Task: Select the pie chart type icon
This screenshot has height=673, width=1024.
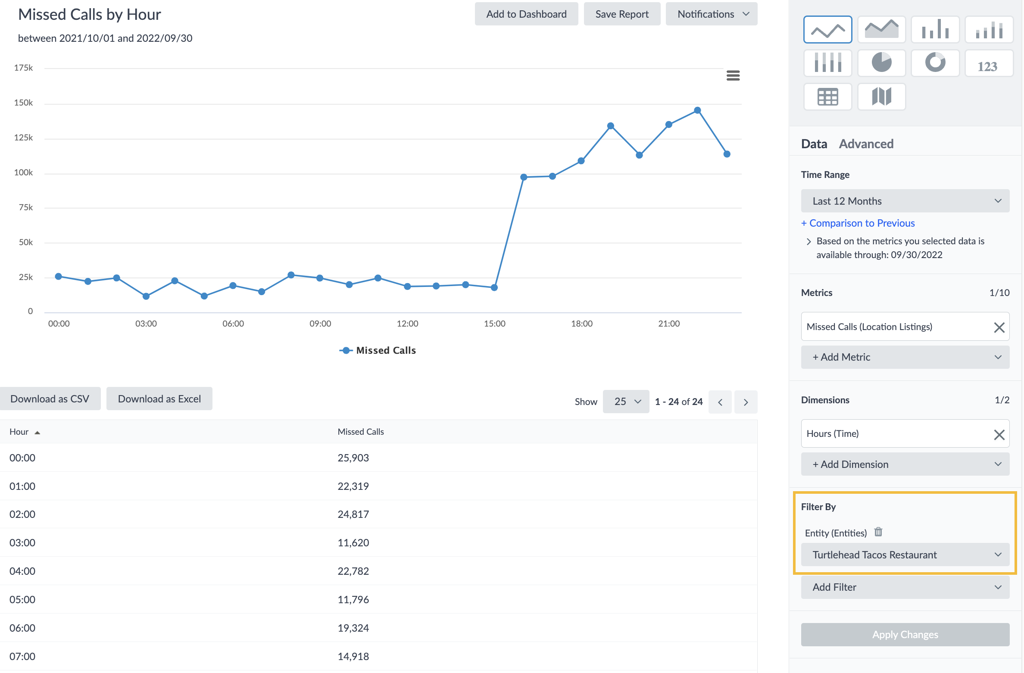Action: (881, 63)
